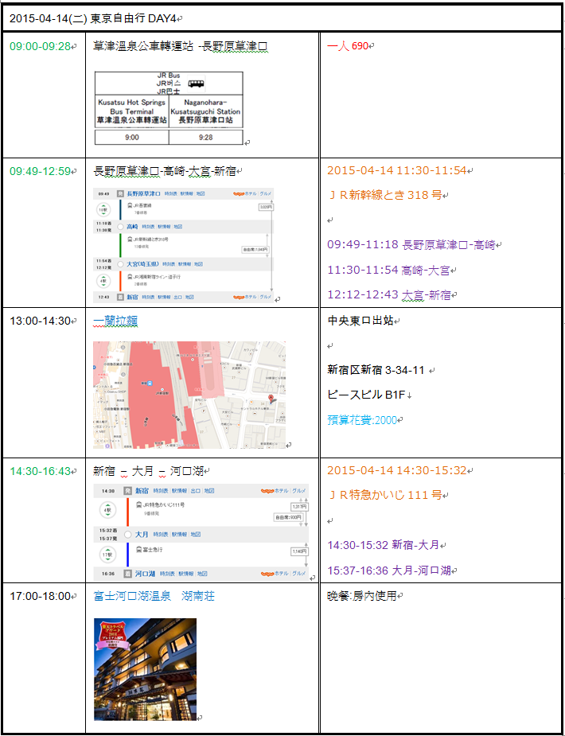Viewport: 565px width, 736px height.
Task: Click the train icon beside 富士急行
Action: (x=138, y=550)
